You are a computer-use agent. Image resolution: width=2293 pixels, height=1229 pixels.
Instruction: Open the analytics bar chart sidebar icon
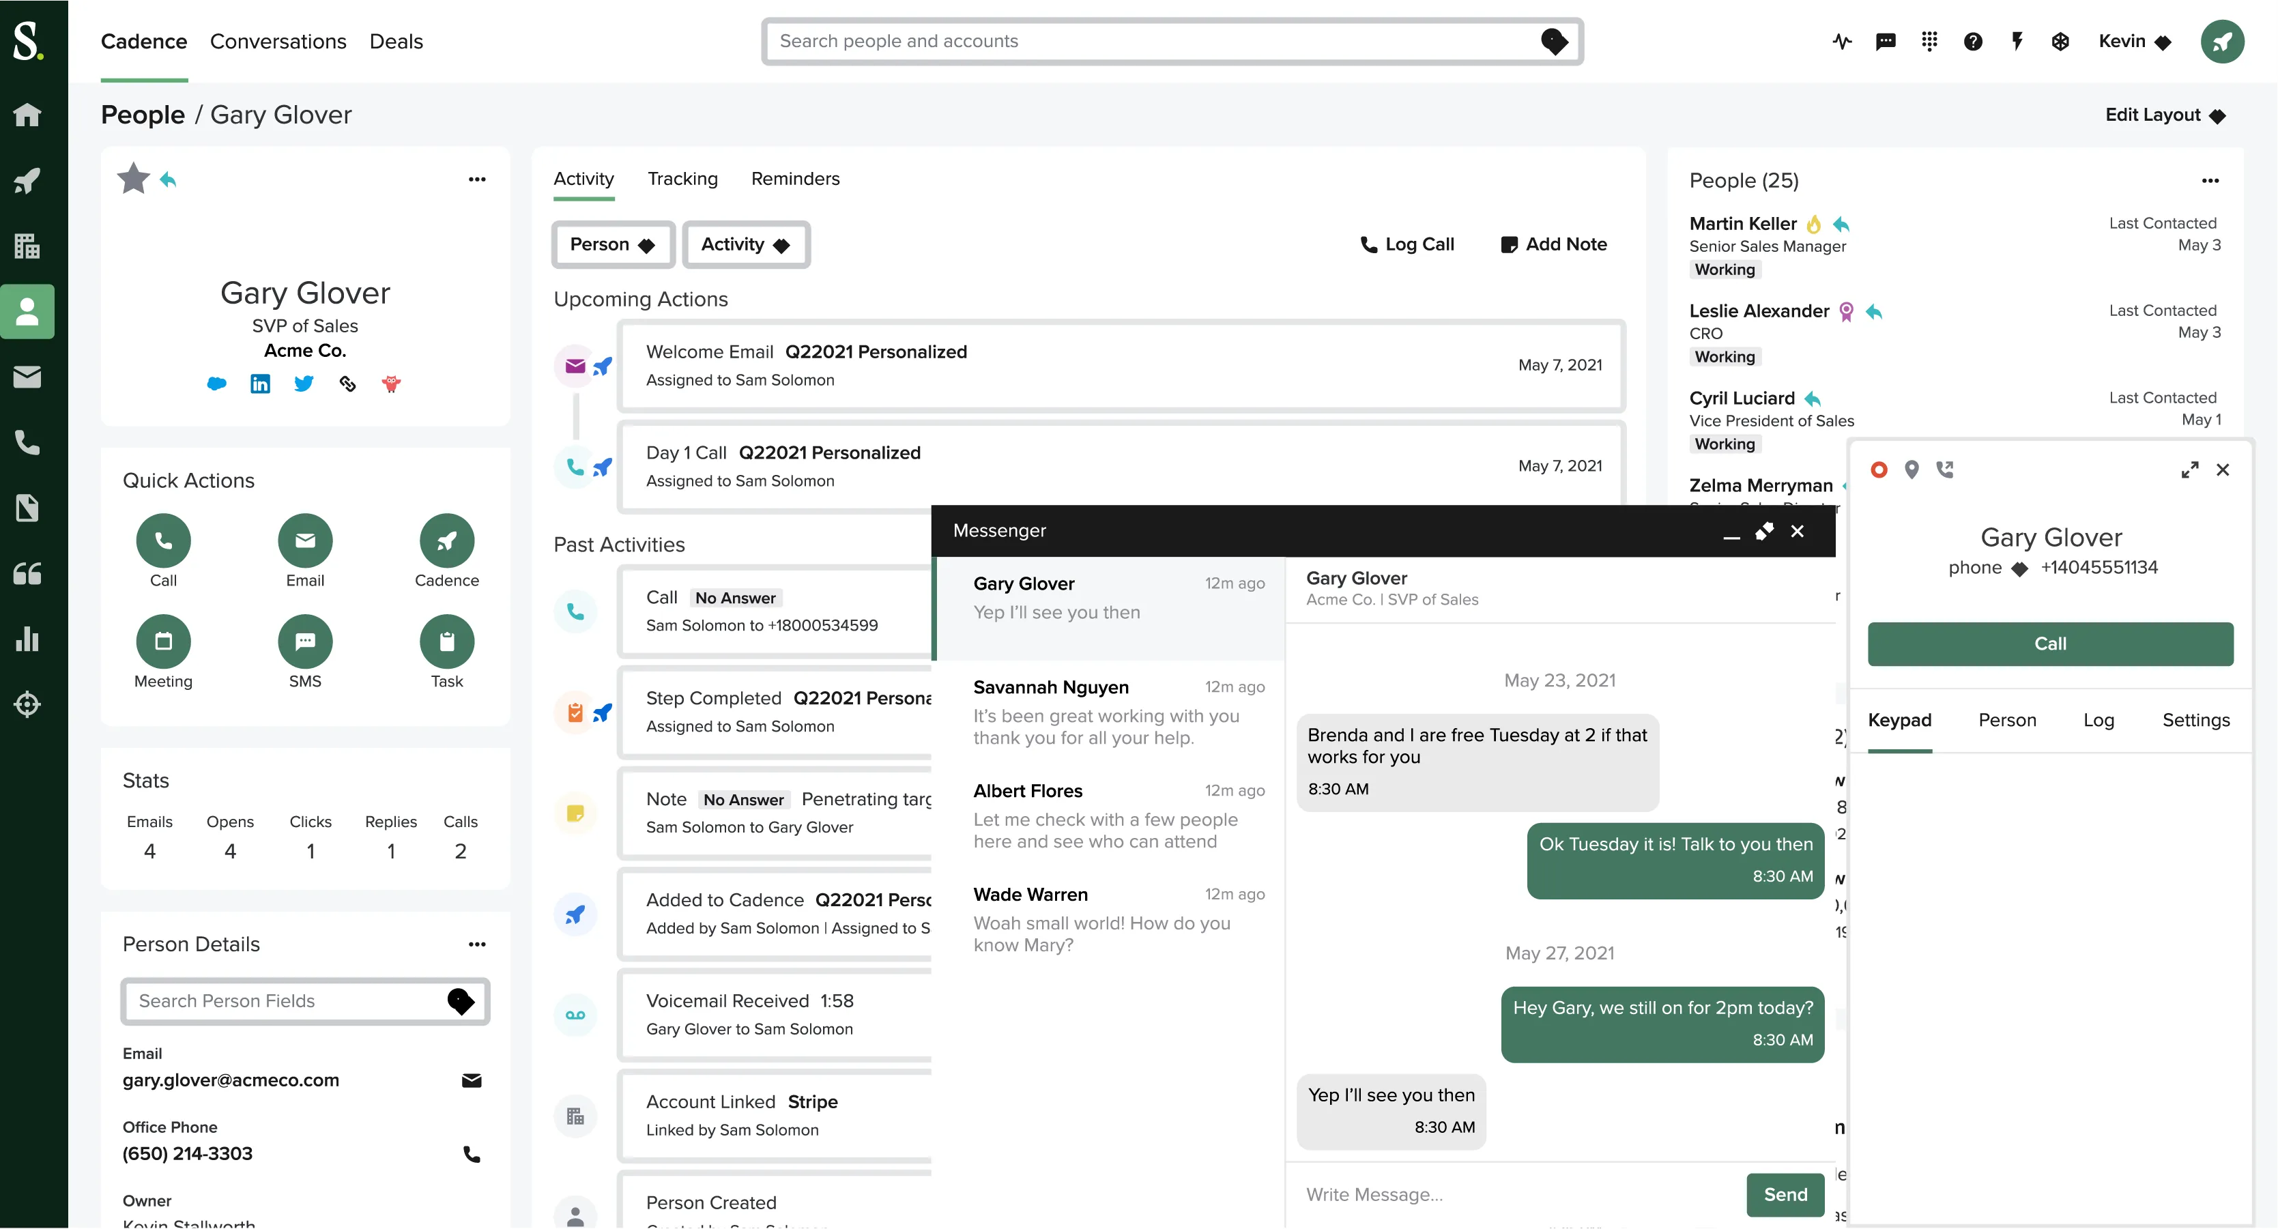pyautogui.click(x=27, y=639)
